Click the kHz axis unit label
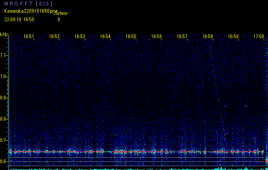Viewport: 268px width, 170px height. (x=4, y=34)
